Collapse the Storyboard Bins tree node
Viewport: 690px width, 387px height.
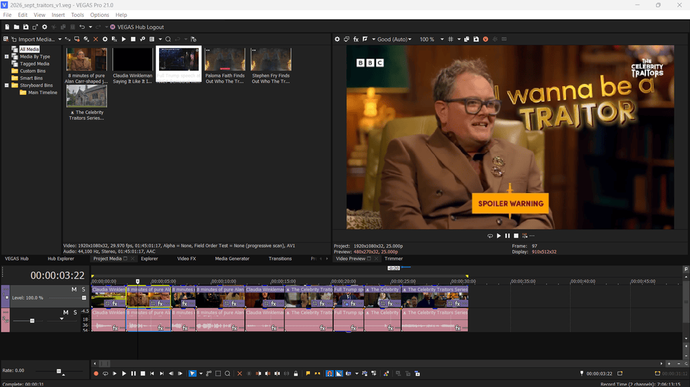click(7, 85)
